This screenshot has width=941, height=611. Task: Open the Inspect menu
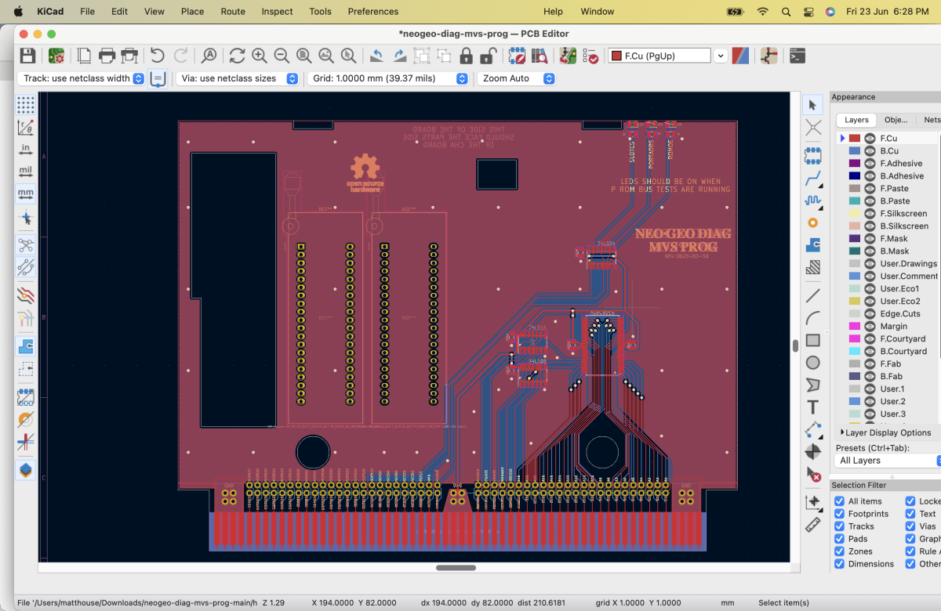pyautogui.click(x=277, y=11)
